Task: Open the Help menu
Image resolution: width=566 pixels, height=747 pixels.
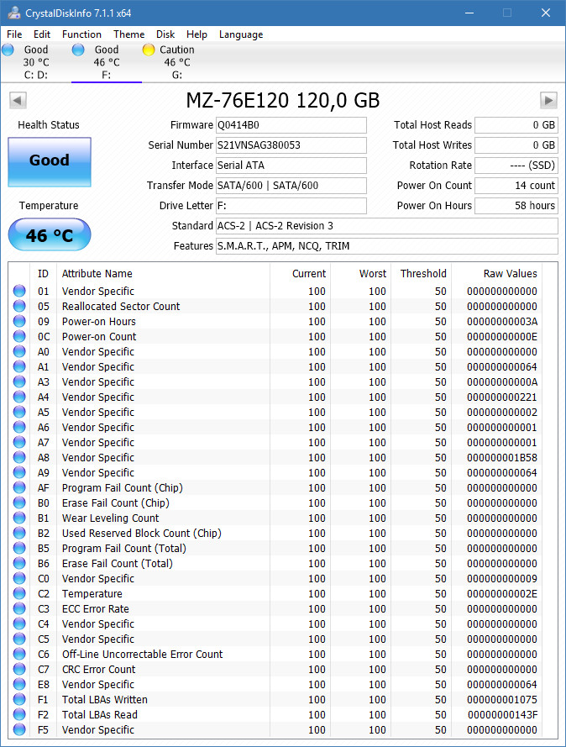Action: (x=197, y=34)
